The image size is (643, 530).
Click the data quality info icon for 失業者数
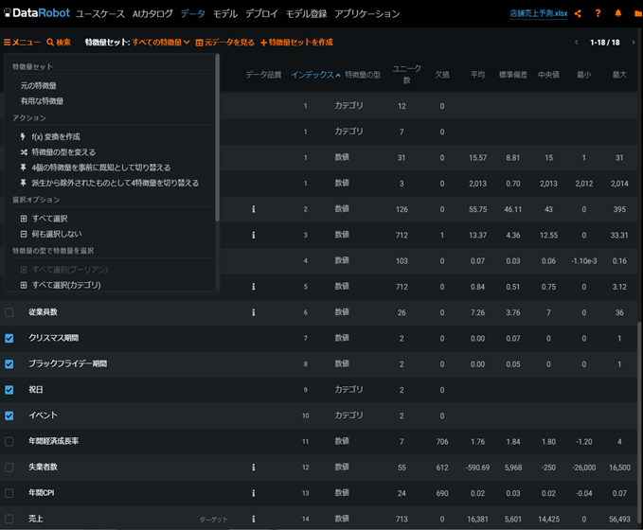254,468
